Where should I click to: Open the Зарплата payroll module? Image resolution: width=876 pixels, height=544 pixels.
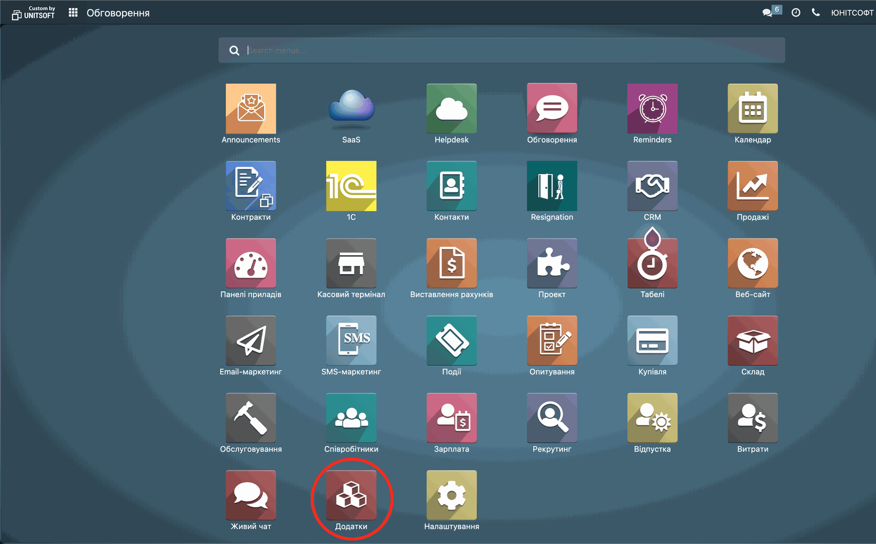[x=451, y=418]
